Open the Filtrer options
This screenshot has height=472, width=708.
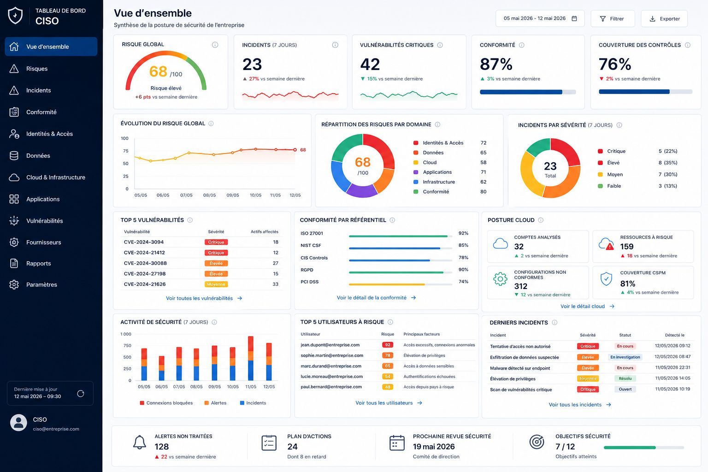pyautogui.click(x=612, y=19)
